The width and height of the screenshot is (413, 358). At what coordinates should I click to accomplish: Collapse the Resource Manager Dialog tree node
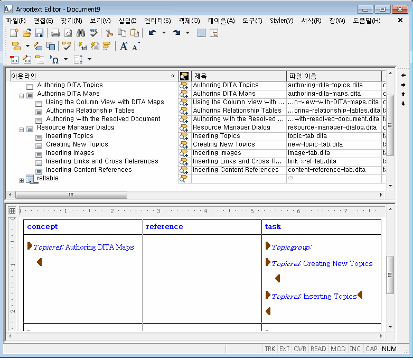click(21, 130)
